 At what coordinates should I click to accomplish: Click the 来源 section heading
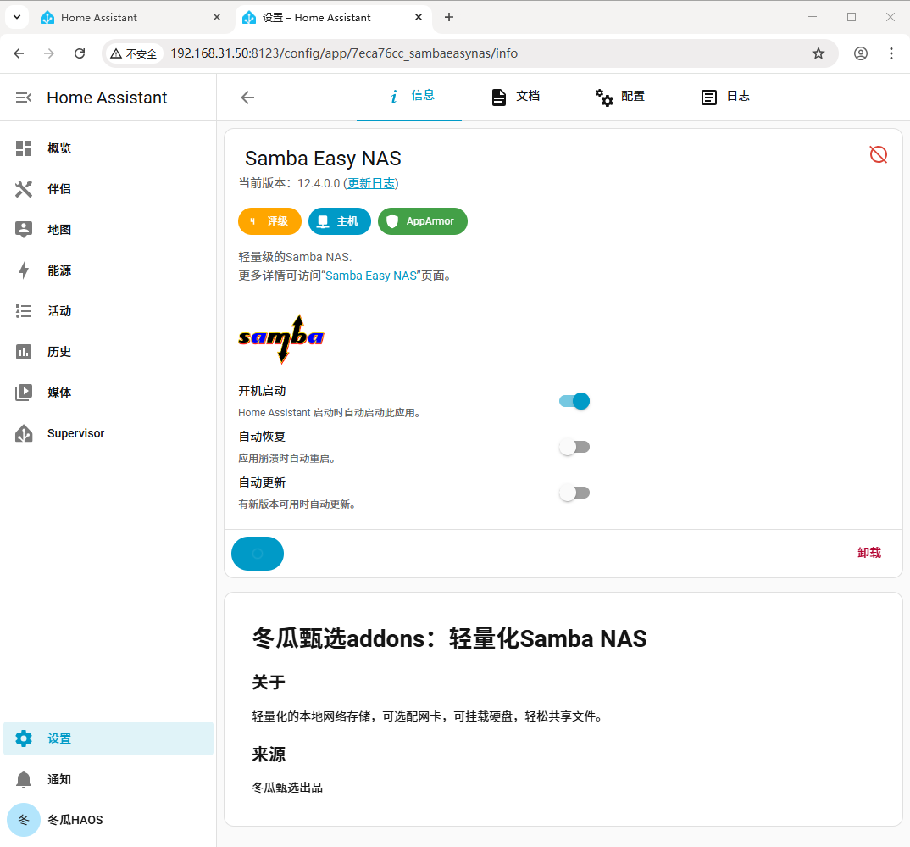pyautogui.click(x=269, y=754)
